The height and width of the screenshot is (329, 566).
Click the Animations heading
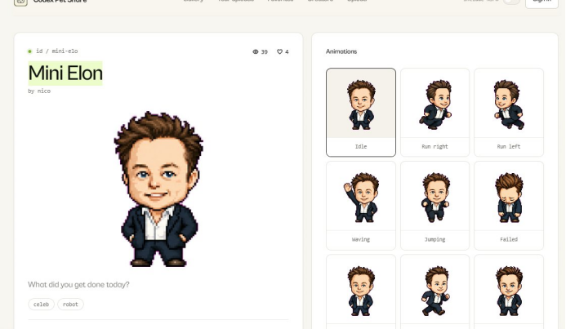341,51
